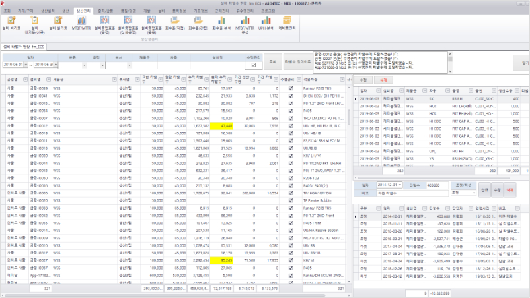The image size is (530, 298).
Task: Click the yellow highlighted 47,440 cell
Action: 221,126
